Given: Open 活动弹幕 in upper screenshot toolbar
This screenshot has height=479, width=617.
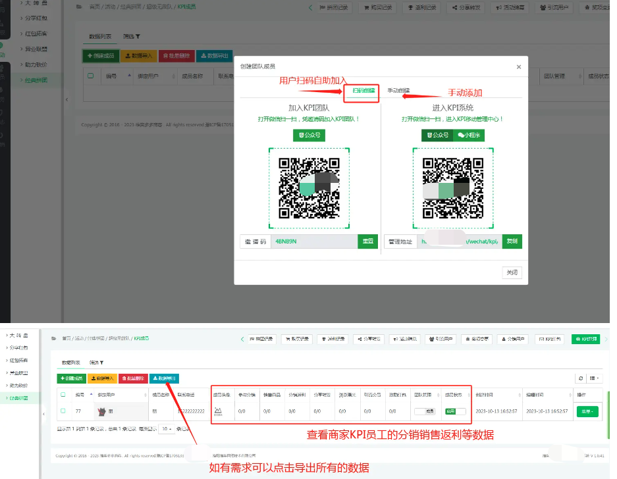Looking at the screenshot, I should tap(510, 7).
